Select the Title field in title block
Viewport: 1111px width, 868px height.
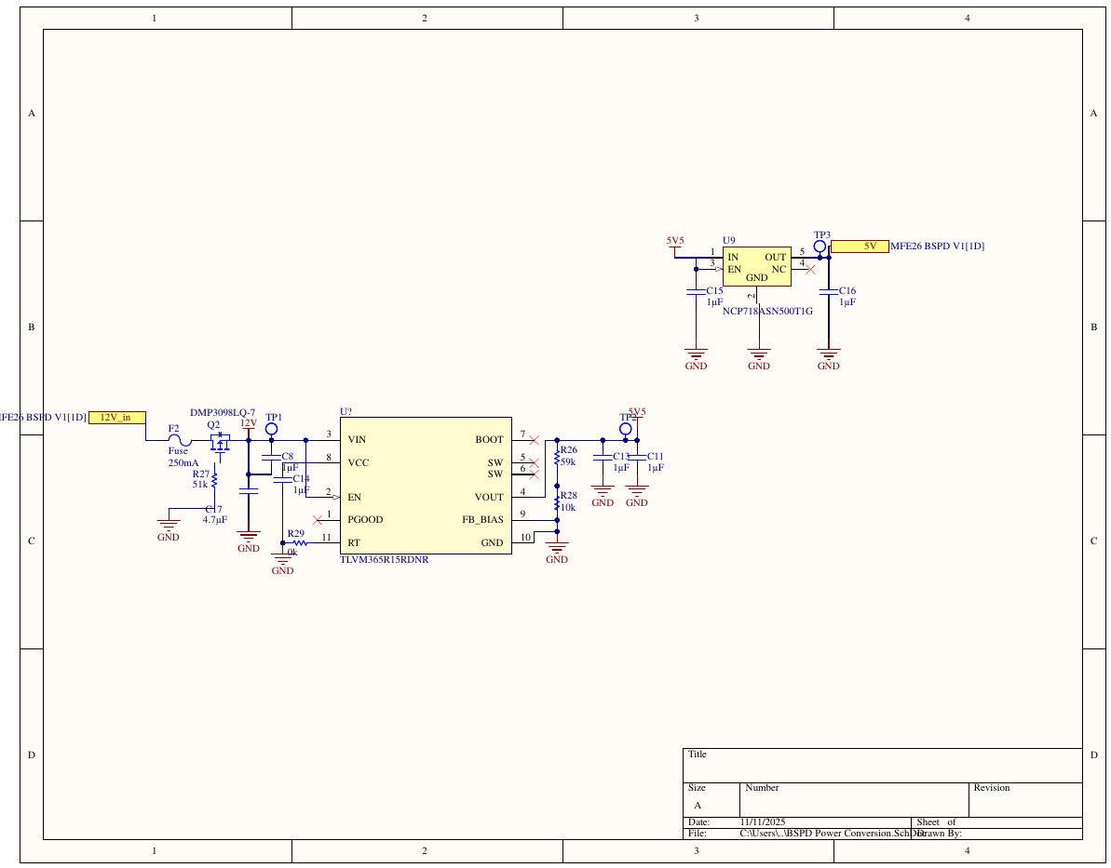coord(883,766)
